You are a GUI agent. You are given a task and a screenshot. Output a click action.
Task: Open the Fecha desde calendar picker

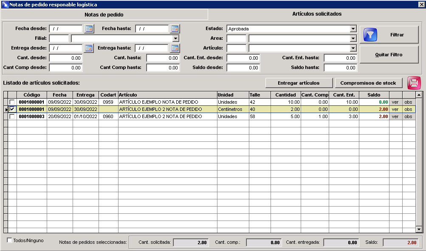[x=89, y=29]
